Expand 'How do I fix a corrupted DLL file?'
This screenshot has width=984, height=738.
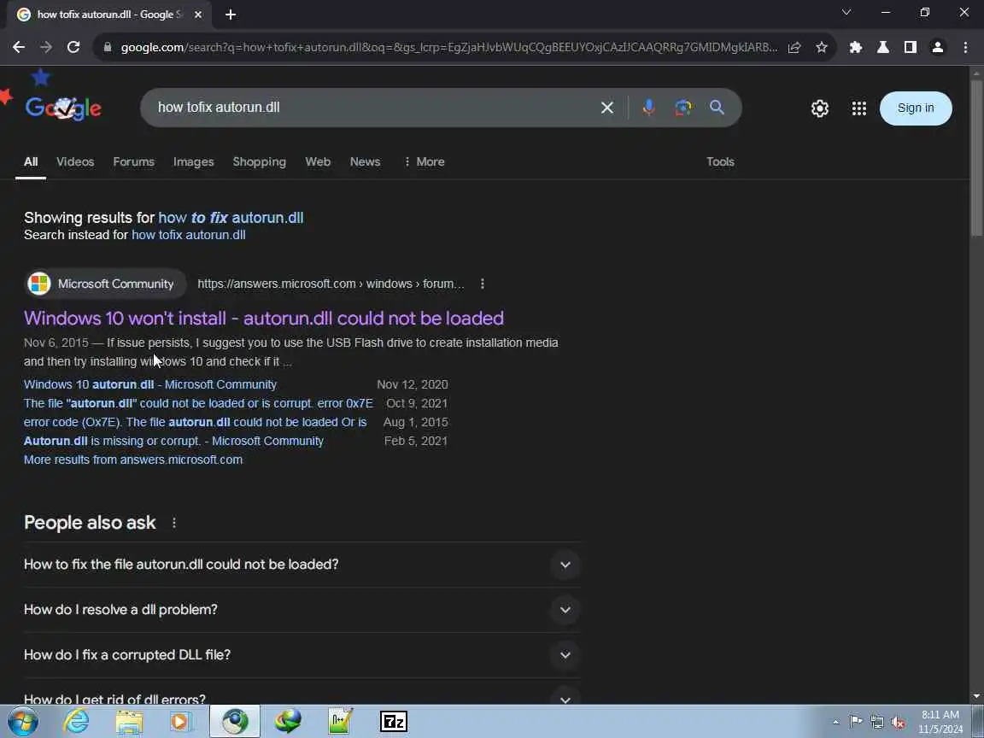302,655
